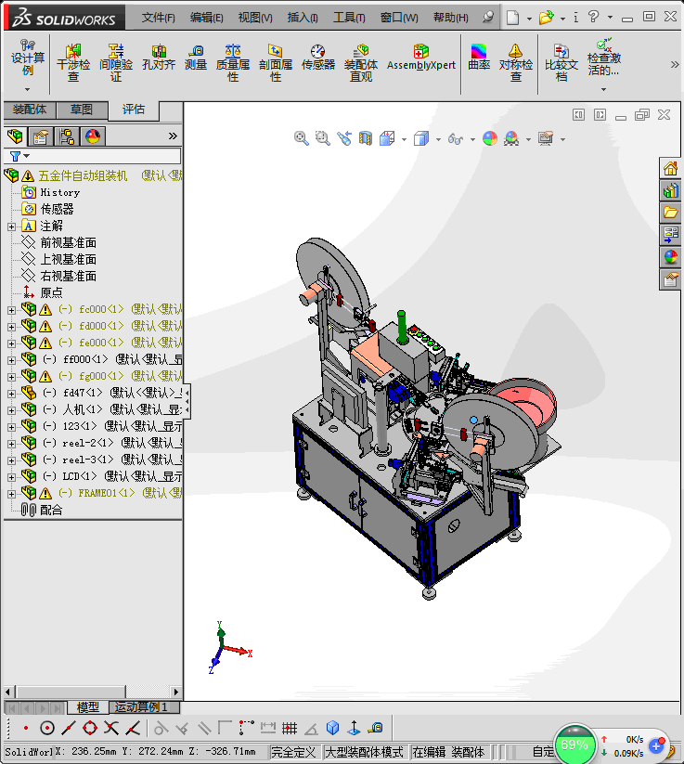The height and width of the screenshot is (764, 684).
Task: Toggle Curvature (曲率) display
Action: [x=479, y=57]
